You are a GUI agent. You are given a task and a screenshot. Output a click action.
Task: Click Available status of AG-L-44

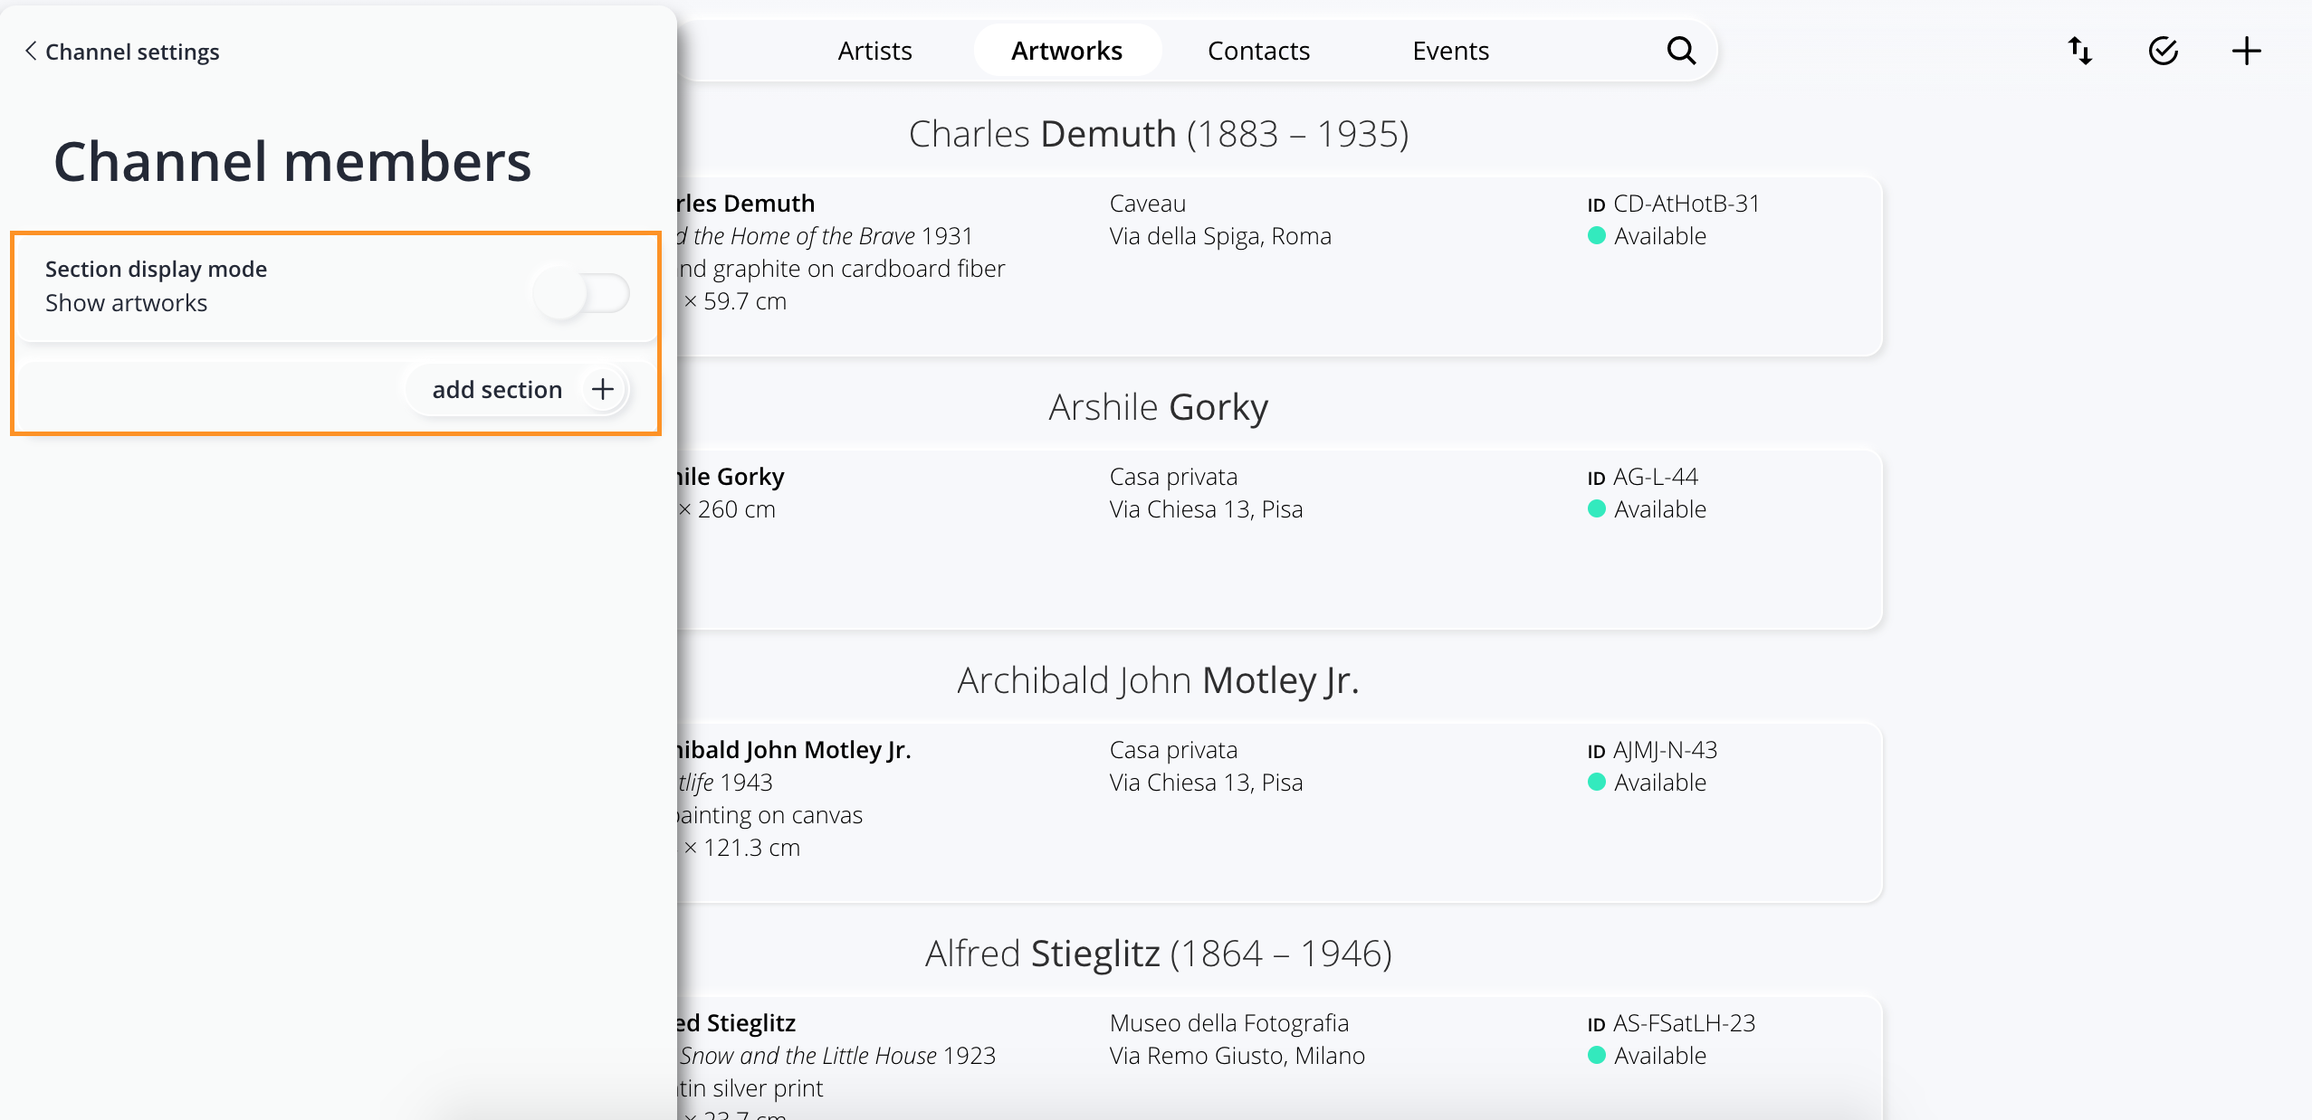click(1647, 509)
